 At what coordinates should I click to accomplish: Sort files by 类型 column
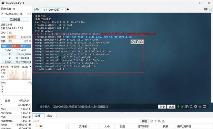122,126
